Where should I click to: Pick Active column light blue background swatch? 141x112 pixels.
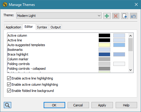[x=119, y=35]
